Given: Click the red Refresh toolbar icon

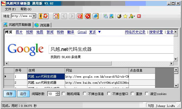Looking at the screenshot, I should [80, 16].
